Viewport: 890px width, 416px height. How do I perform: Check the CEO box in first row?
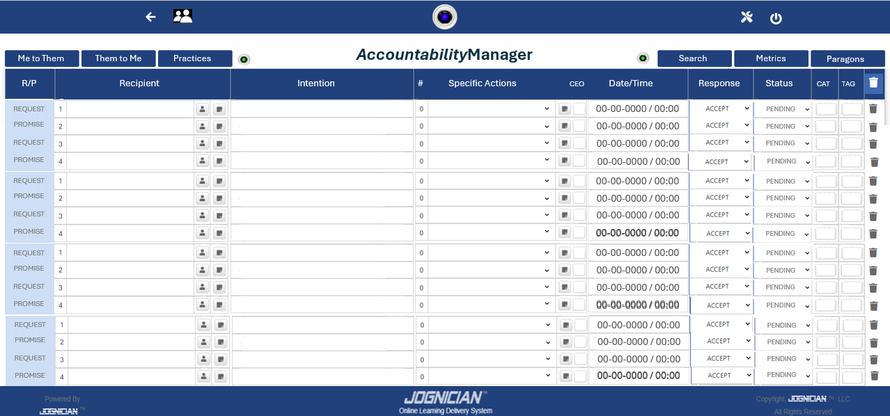(x=579, y=109)
